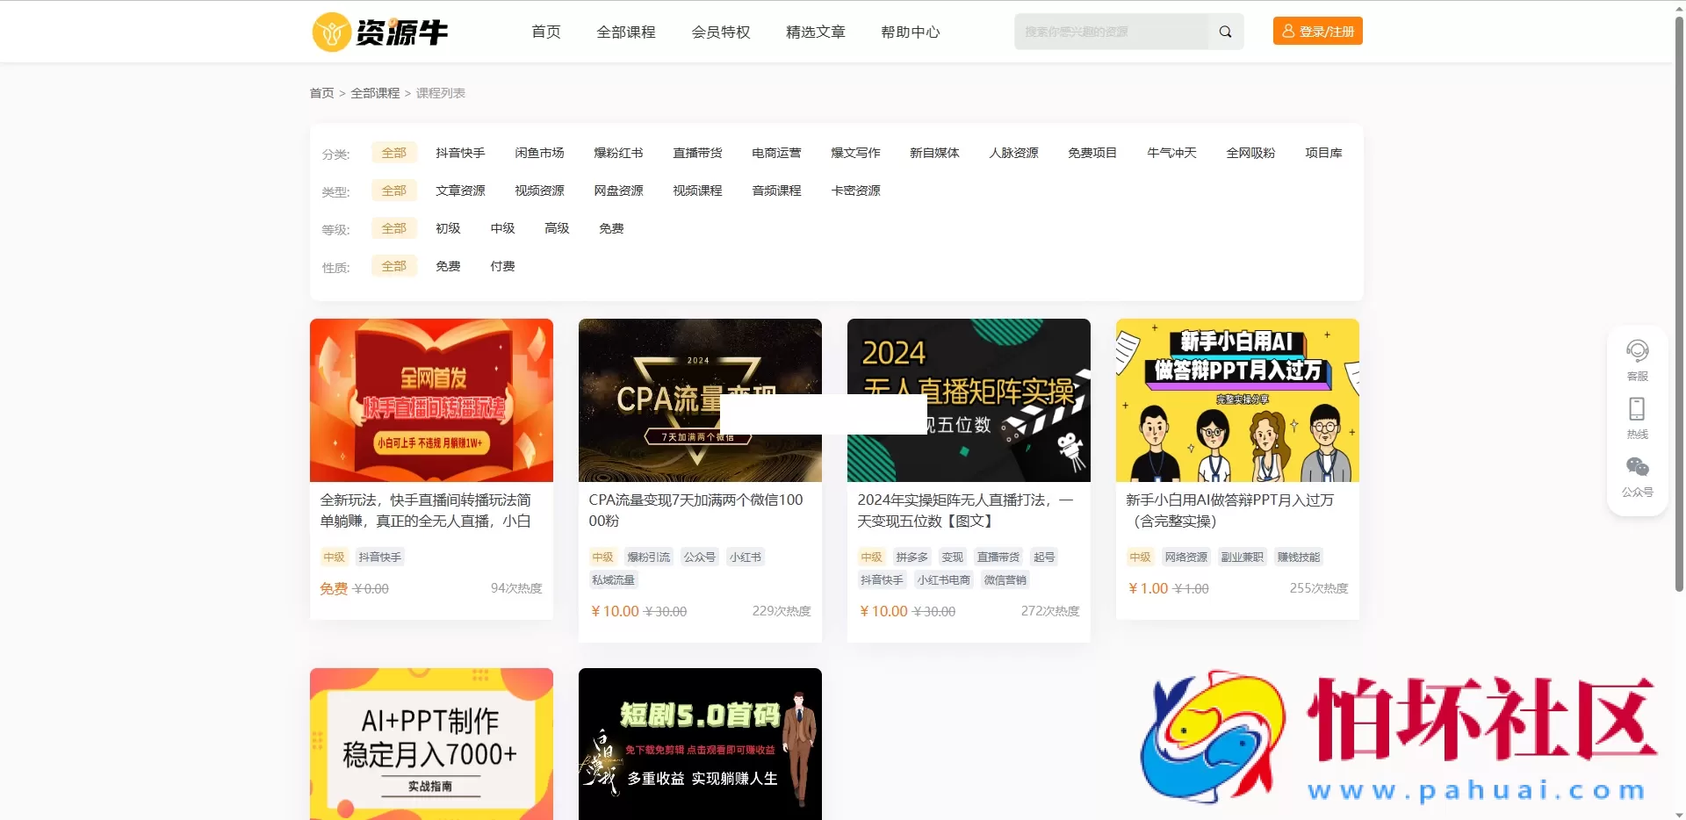Select the 免费 option under 性质 filter
Screen dimensions: 1686x820
pos(448,266)
